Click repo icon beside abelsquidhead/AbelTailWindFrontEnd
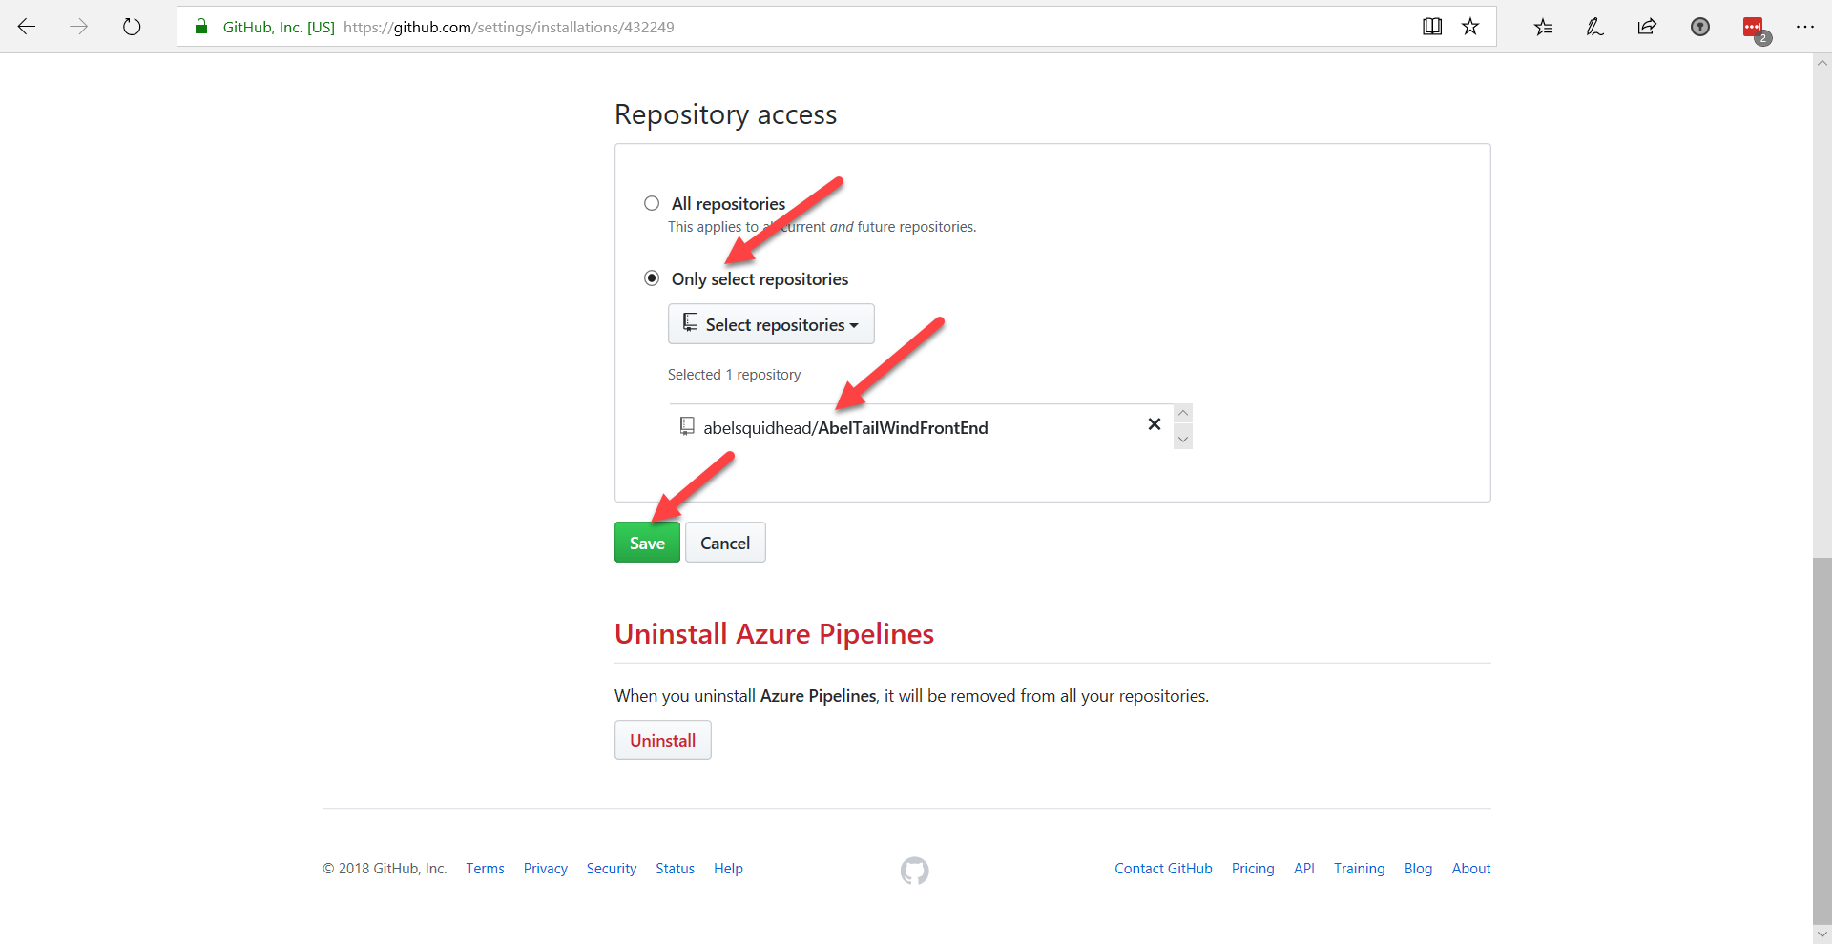 [x=687, y=426]
